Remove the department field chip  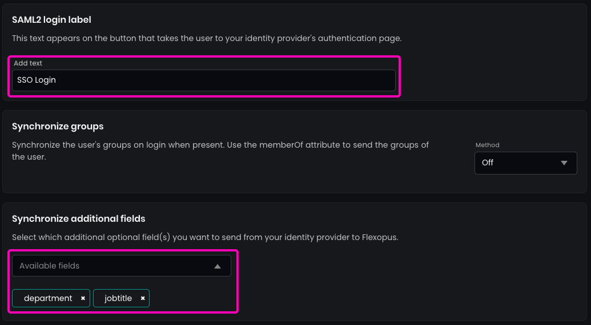tap(83, 298)
